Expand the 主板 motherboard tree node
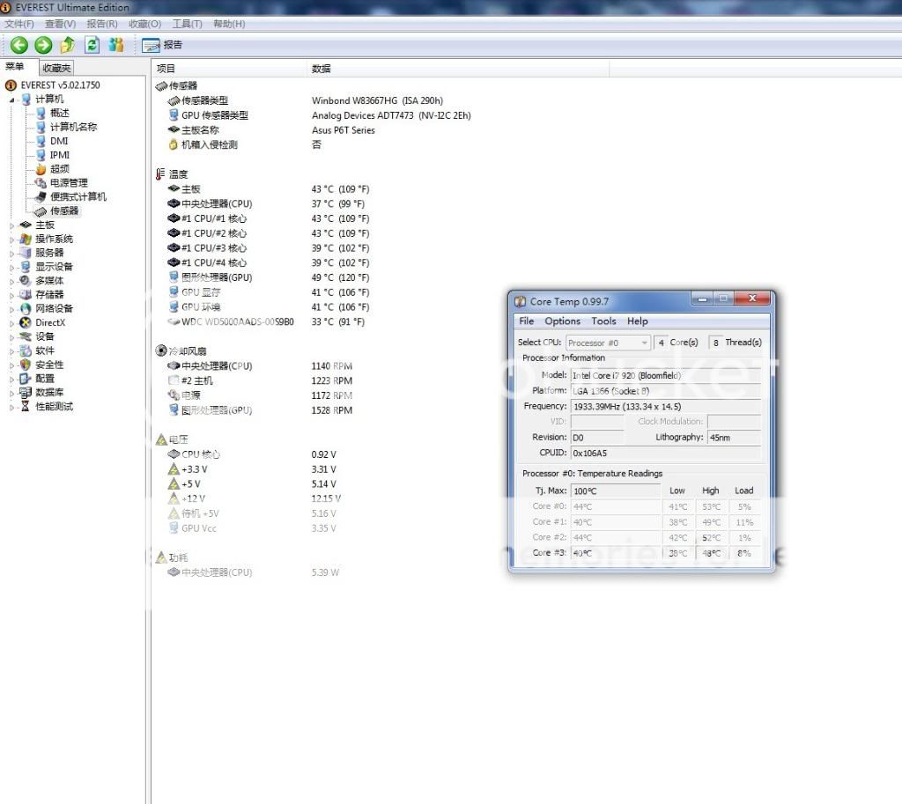Viewport: 902px width, 804px height. click(x=12, y=225)
